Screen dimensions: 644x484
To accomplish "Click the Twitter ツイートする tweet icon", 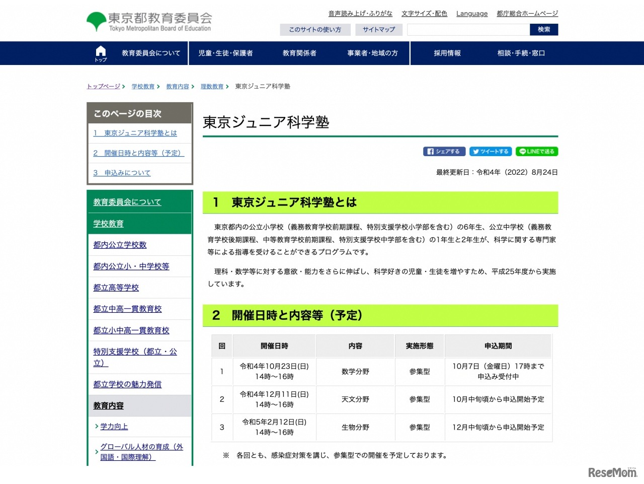I will pyautogui.click(x=491, y=151).
